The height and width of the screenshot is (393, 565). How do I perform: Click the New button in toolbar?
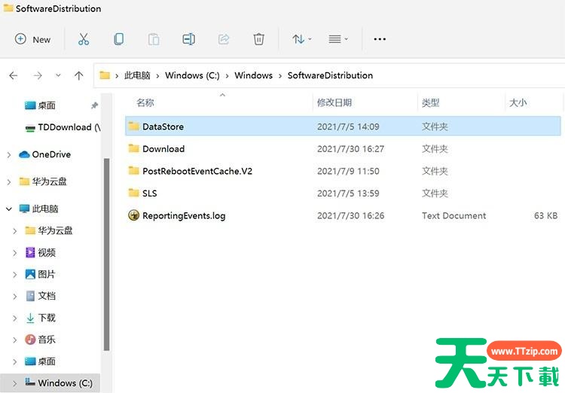(x=32, y=39)
